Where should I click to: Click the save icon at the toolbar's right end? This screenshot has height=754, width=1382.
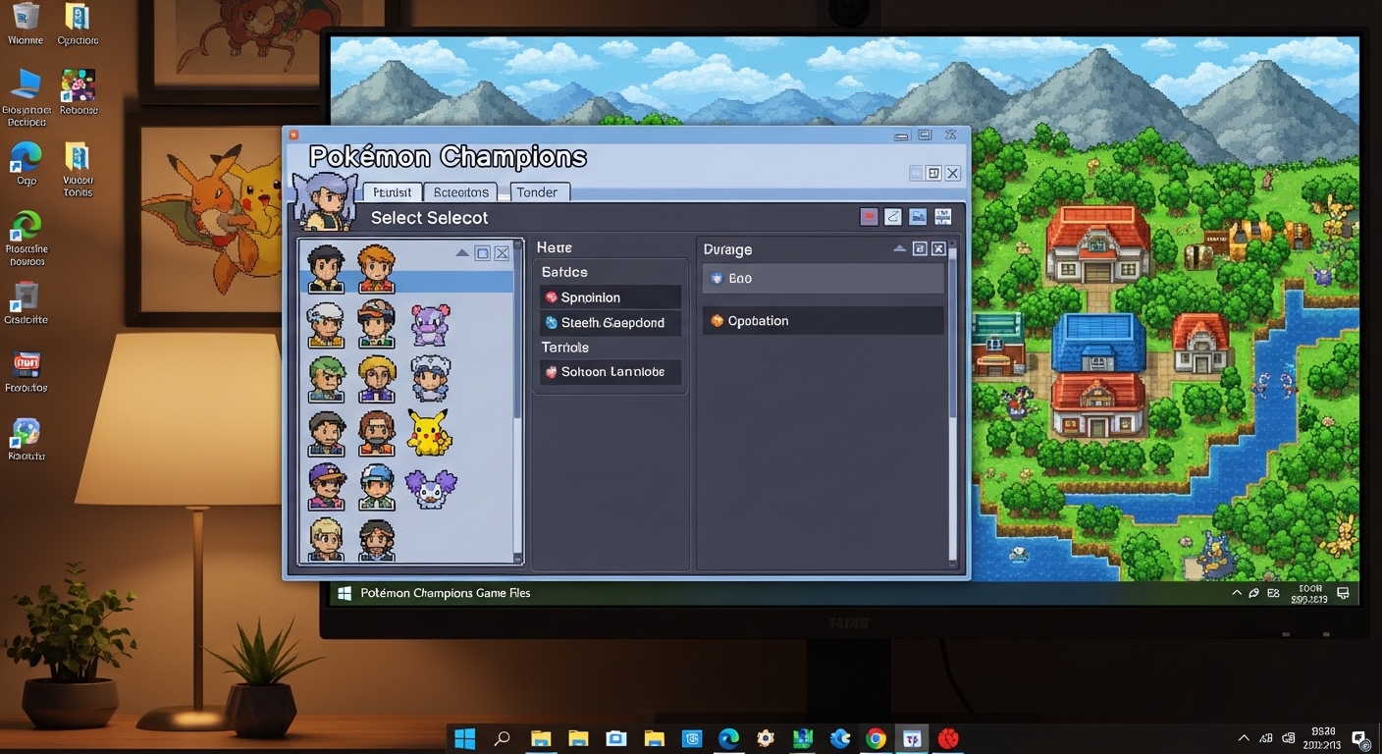[942, 216]
